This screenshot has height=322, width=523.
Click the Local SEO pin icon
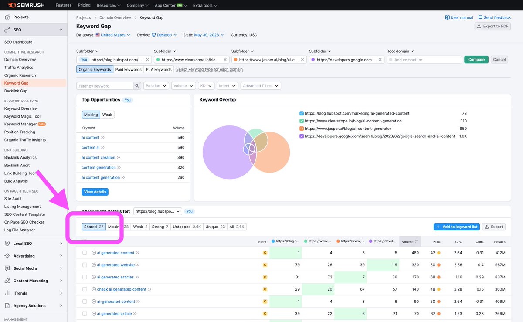[x=7, y=244]
